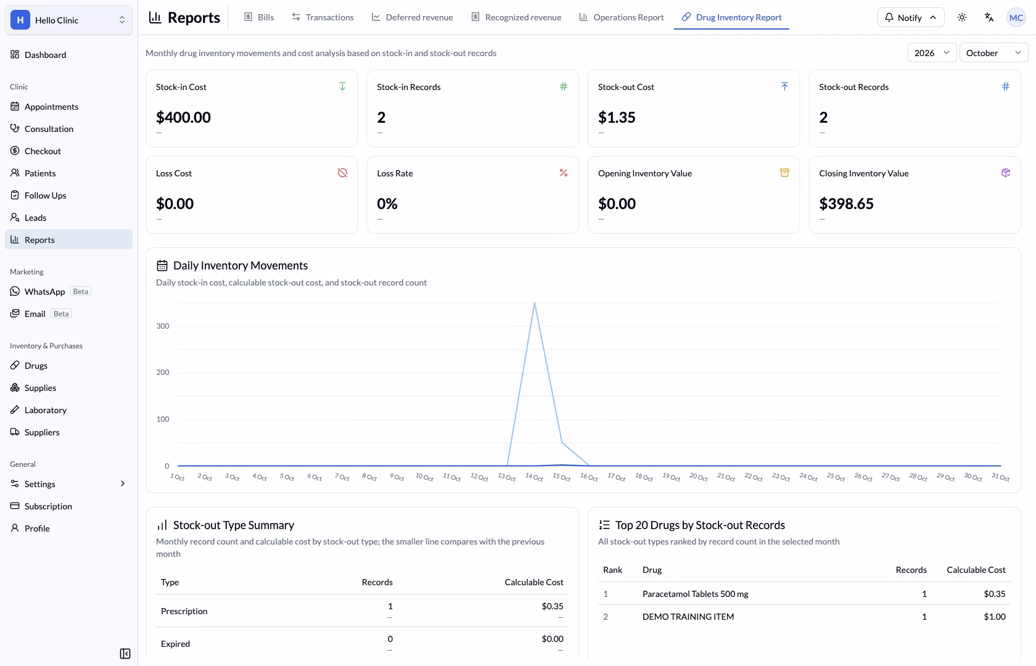
Task: Open Email marketing page
Action: click(x=68, y=314)
